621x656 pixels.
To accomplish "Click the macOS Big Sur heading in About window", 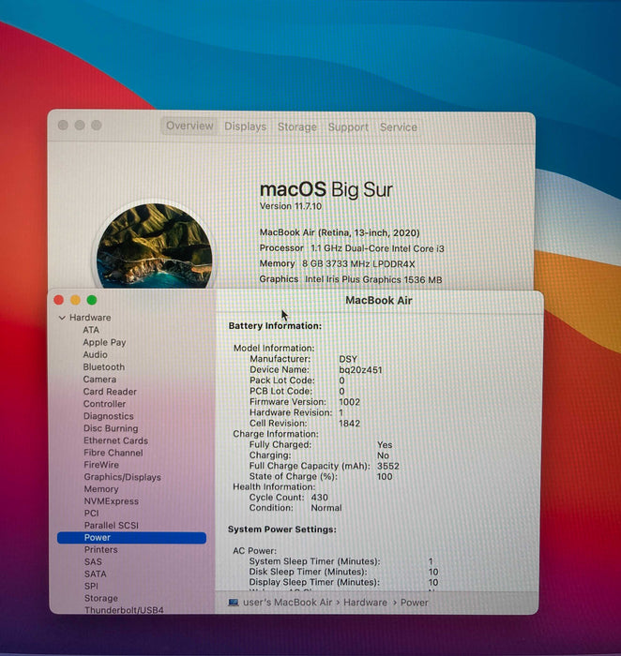I will pos(326,189).
